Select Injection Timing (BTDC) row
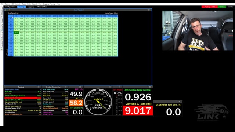This screenshot has width=235, height=132. coord(23,108)
